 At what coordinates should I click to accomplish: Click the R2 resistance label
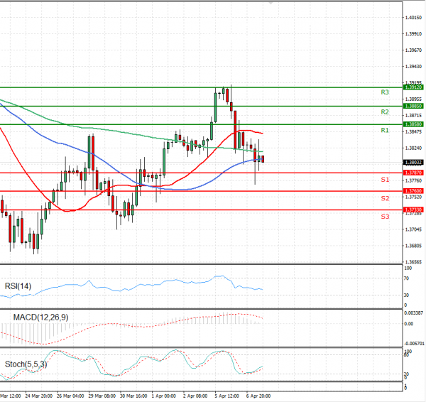tap(385, 112)
